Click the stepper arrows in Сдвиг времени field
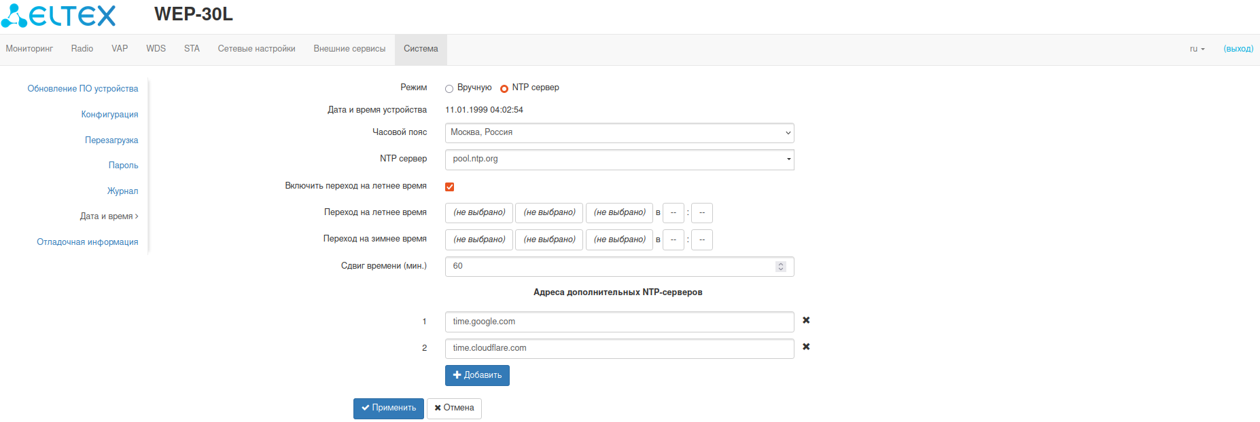Image resolution: width=1260 pixels, height=422 pixels. pyautogui.click(x=781, y=267)
